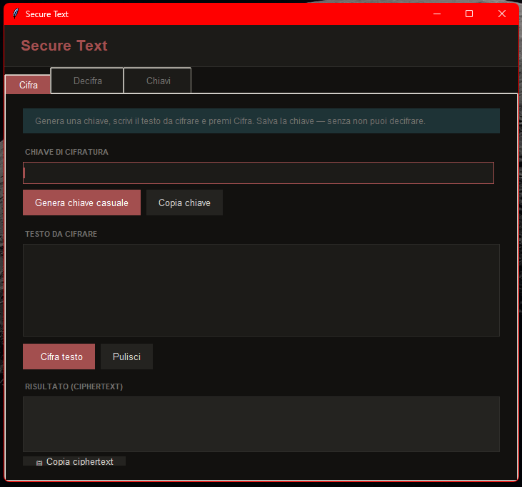Click inside the Testo da cifrare text area
522x487 pixels.
261,290
